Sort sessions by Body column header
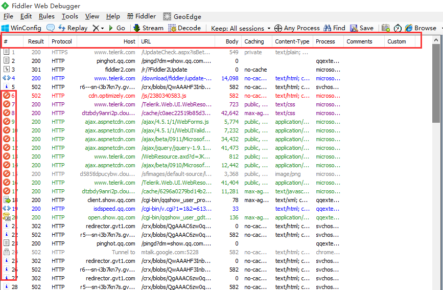Image resolution: width=443 pixels, height=290 pixels. (228, 41)
